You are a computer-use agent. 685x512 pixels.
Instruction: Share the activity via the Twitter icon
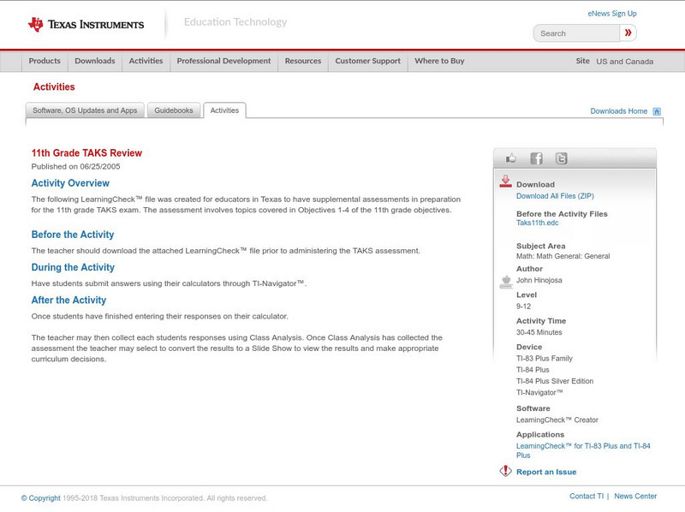(x=562, y=158)
